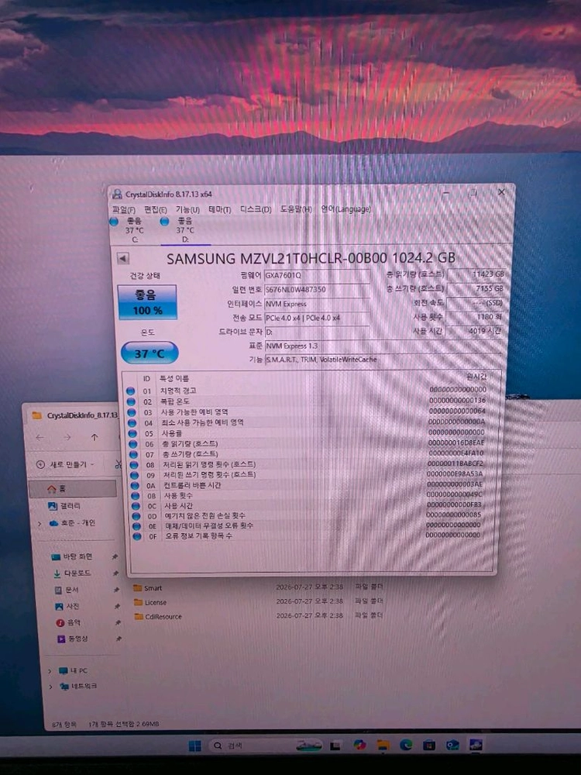Viewport: 581px width, 775px height.
Task: Click the status icon for attribute 01
Action: pos(130,391)
